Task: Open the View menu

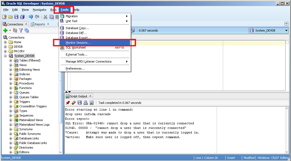Action: (25, 10)
